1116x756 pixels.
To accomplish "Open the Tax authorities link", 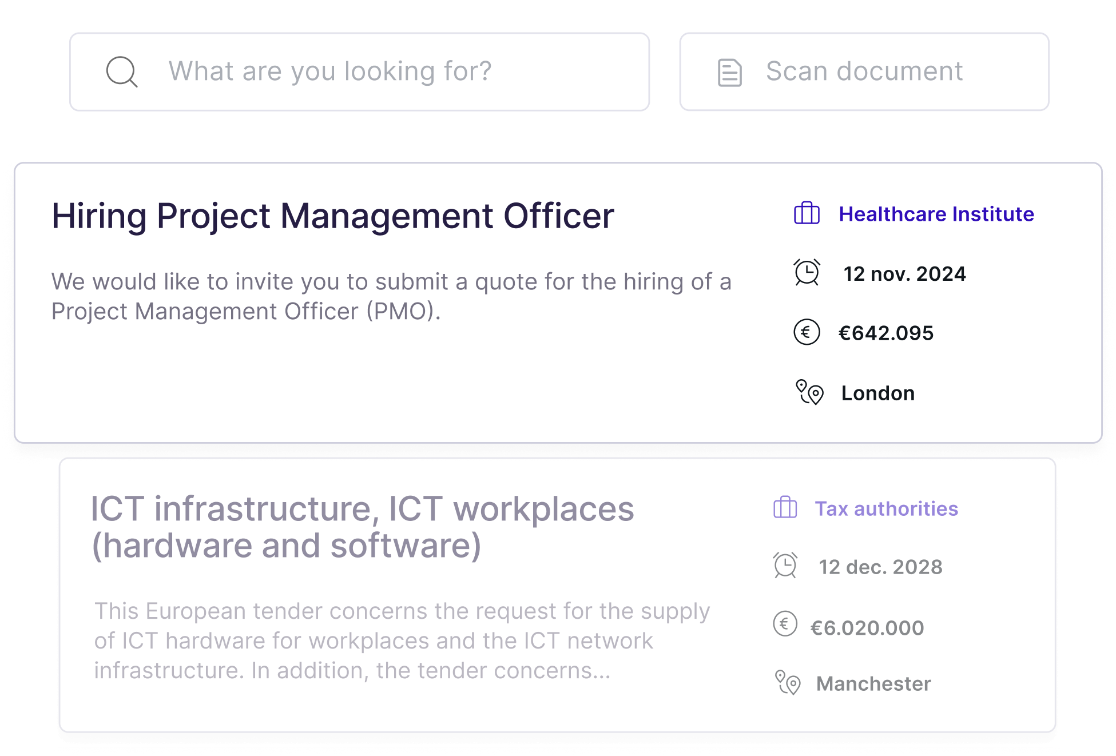I will [x=886, y=508].
